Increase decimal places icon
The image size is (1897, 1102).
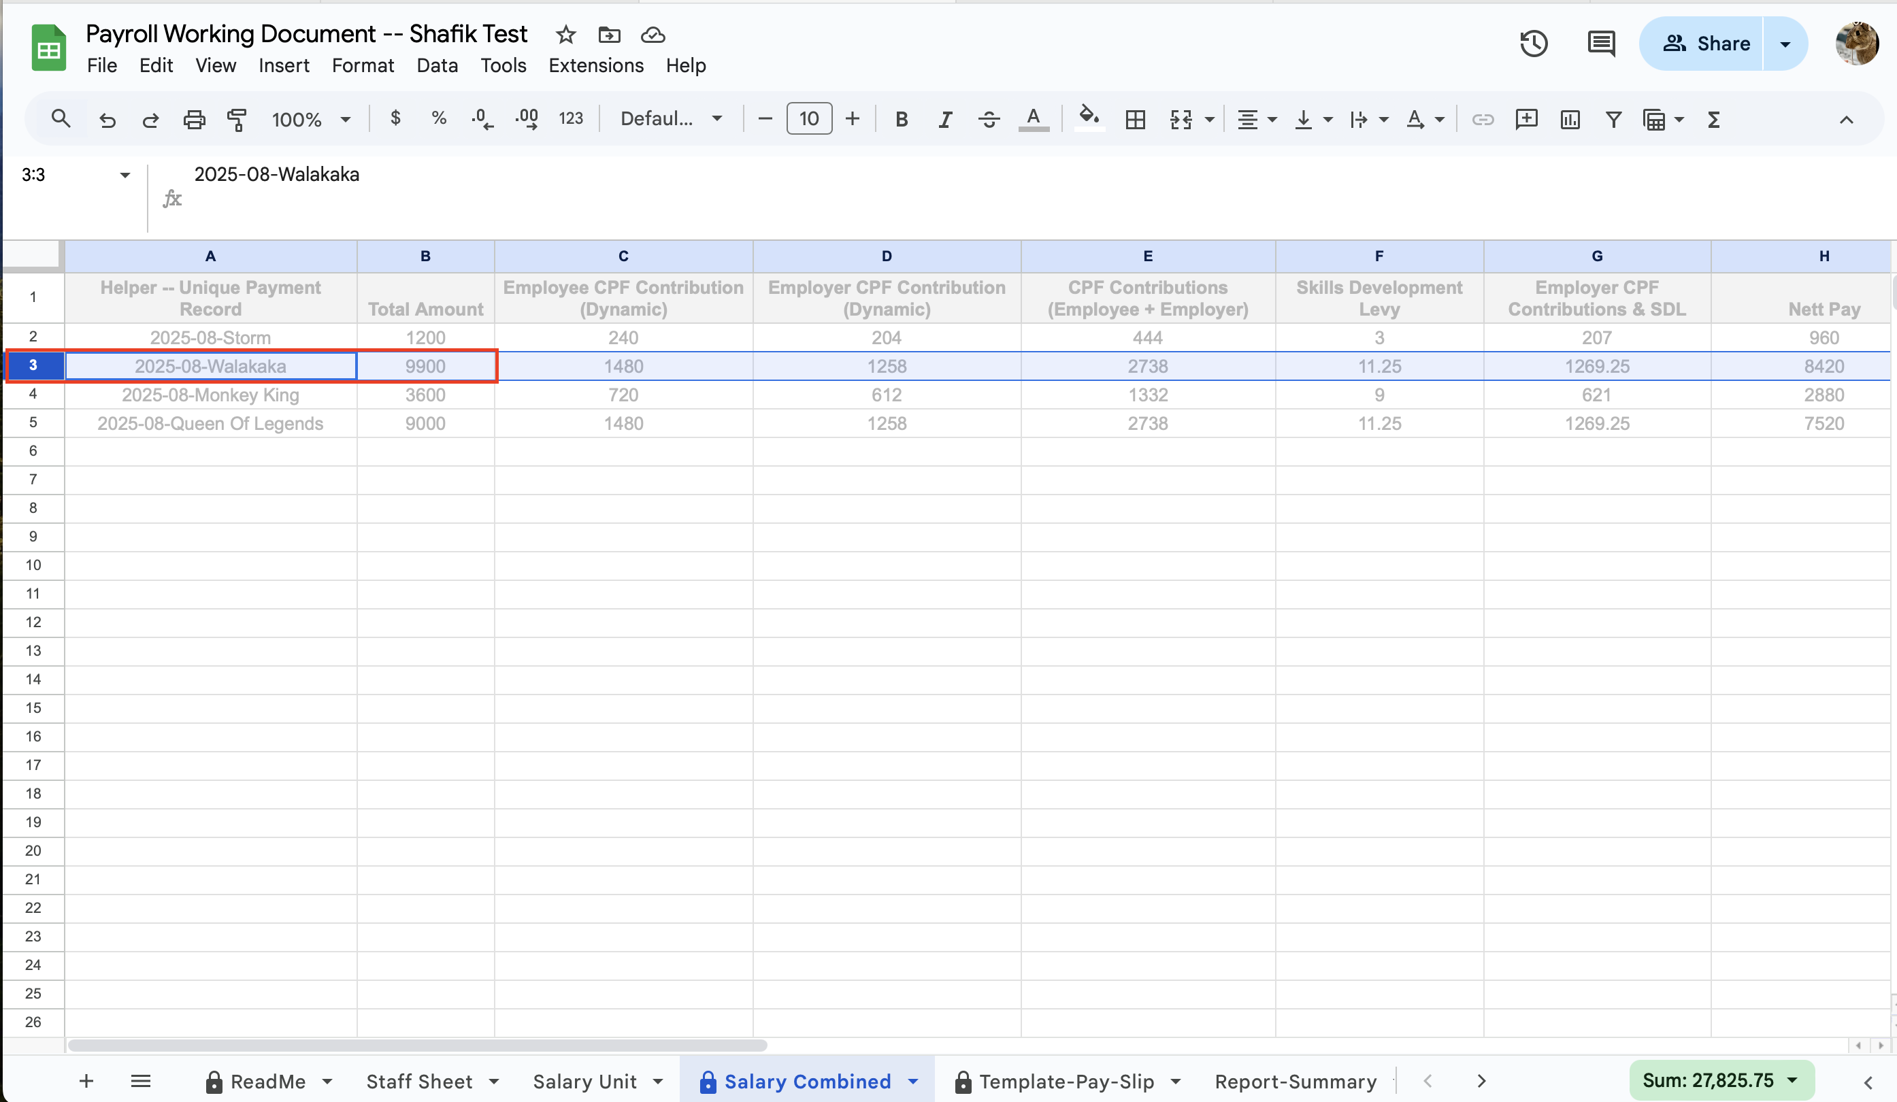click(526, 119)
